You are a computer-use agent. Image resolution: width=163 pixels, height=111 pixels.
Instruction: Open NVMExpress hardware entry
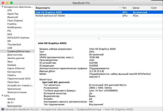pyautogui.click(x=15, y=27)
